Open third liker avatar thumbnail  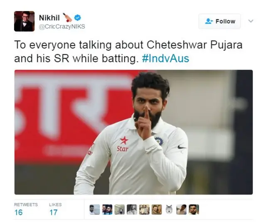click(x=120, y=209)
